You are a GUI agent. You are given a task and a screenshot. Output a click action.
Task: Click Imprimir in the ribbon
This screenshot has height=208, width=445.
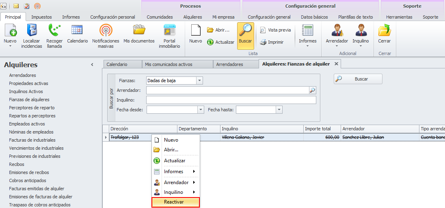coord(272,42)
